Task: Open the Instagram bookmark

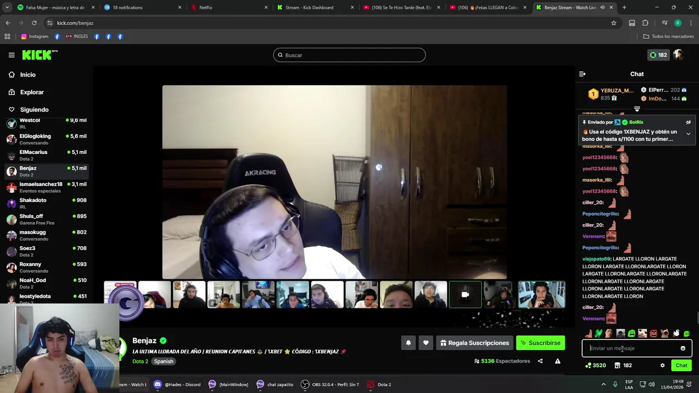Action: (34, 37)
